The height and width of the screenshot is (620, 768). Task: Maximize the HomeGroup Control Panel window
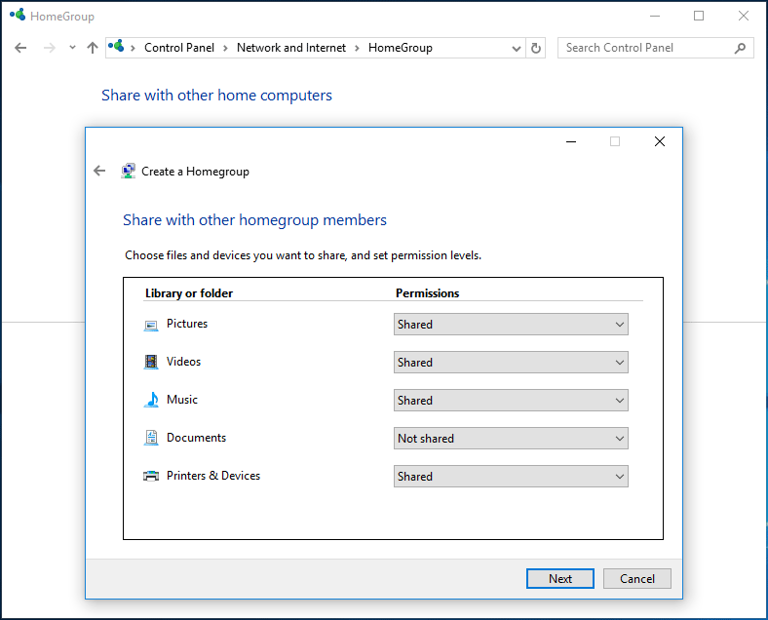click(x=699, y=16)
